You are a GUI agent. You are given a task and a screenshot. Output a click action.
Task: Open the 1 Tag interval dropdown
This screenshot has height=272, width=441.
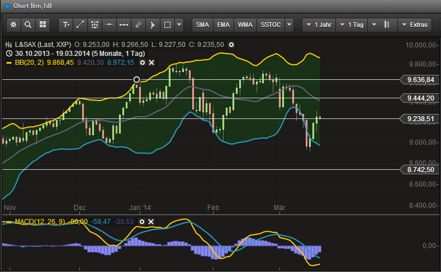(x=352, y=25)
